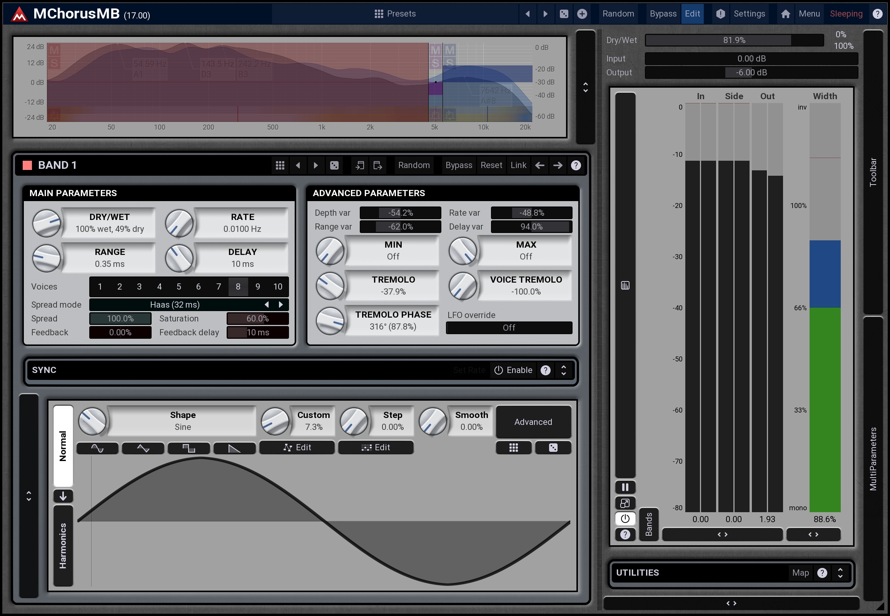Select the sine waveform shape button

97,448
